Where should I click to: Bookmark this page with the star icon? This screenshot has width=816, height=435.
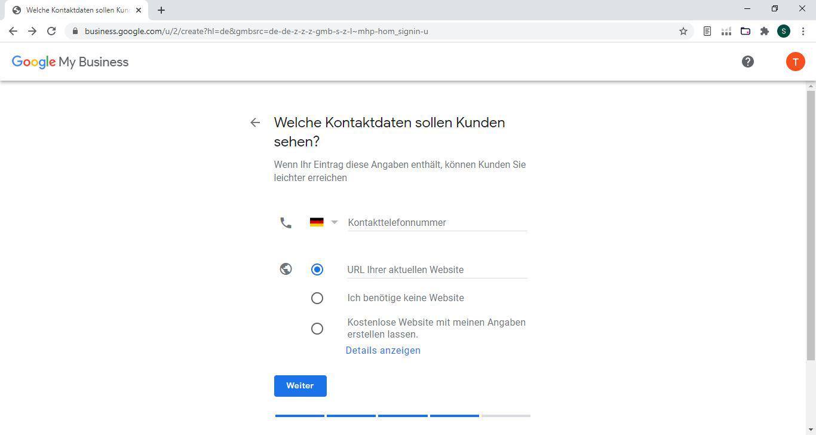683,31
